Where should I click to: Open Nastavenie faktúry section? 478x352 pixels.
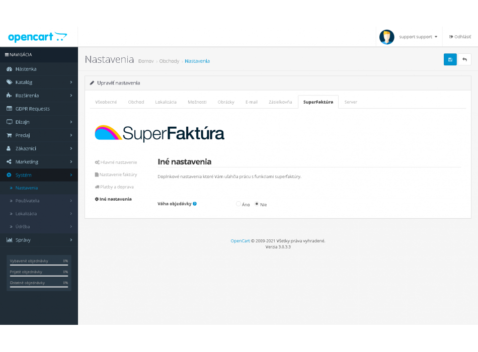tap(116, 174)
